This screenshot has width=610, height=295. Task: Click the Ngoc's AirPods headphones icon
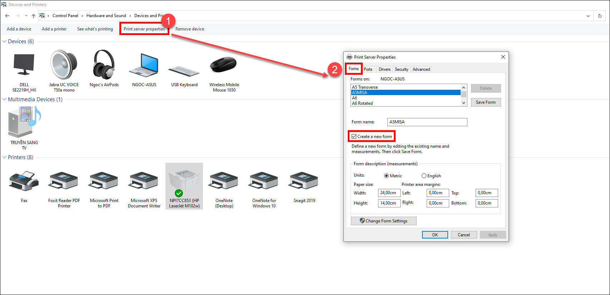pyautogui.click(x=104, y=65)
